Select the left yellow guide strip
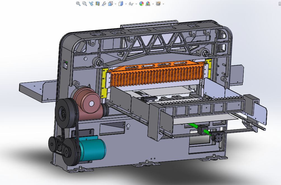Image resolution: width=281 pixels, height=185 pixels. coord(104,83)
